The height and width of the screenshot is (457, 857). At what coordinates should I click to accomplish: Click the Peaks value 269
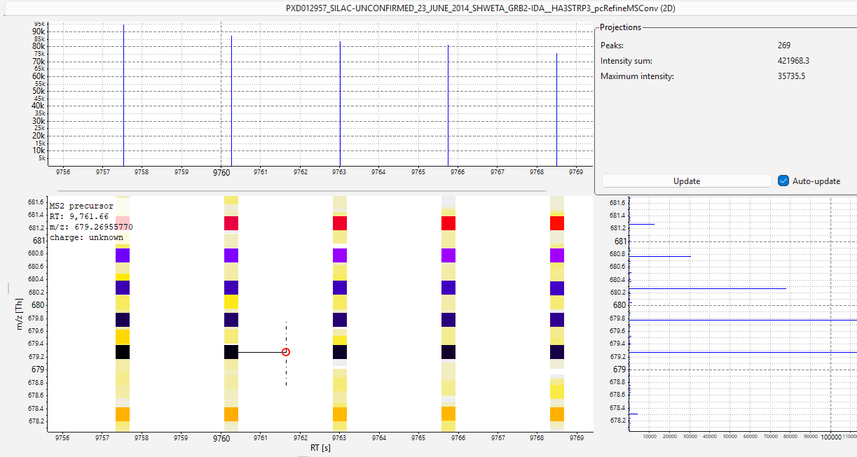coord(783,45)
